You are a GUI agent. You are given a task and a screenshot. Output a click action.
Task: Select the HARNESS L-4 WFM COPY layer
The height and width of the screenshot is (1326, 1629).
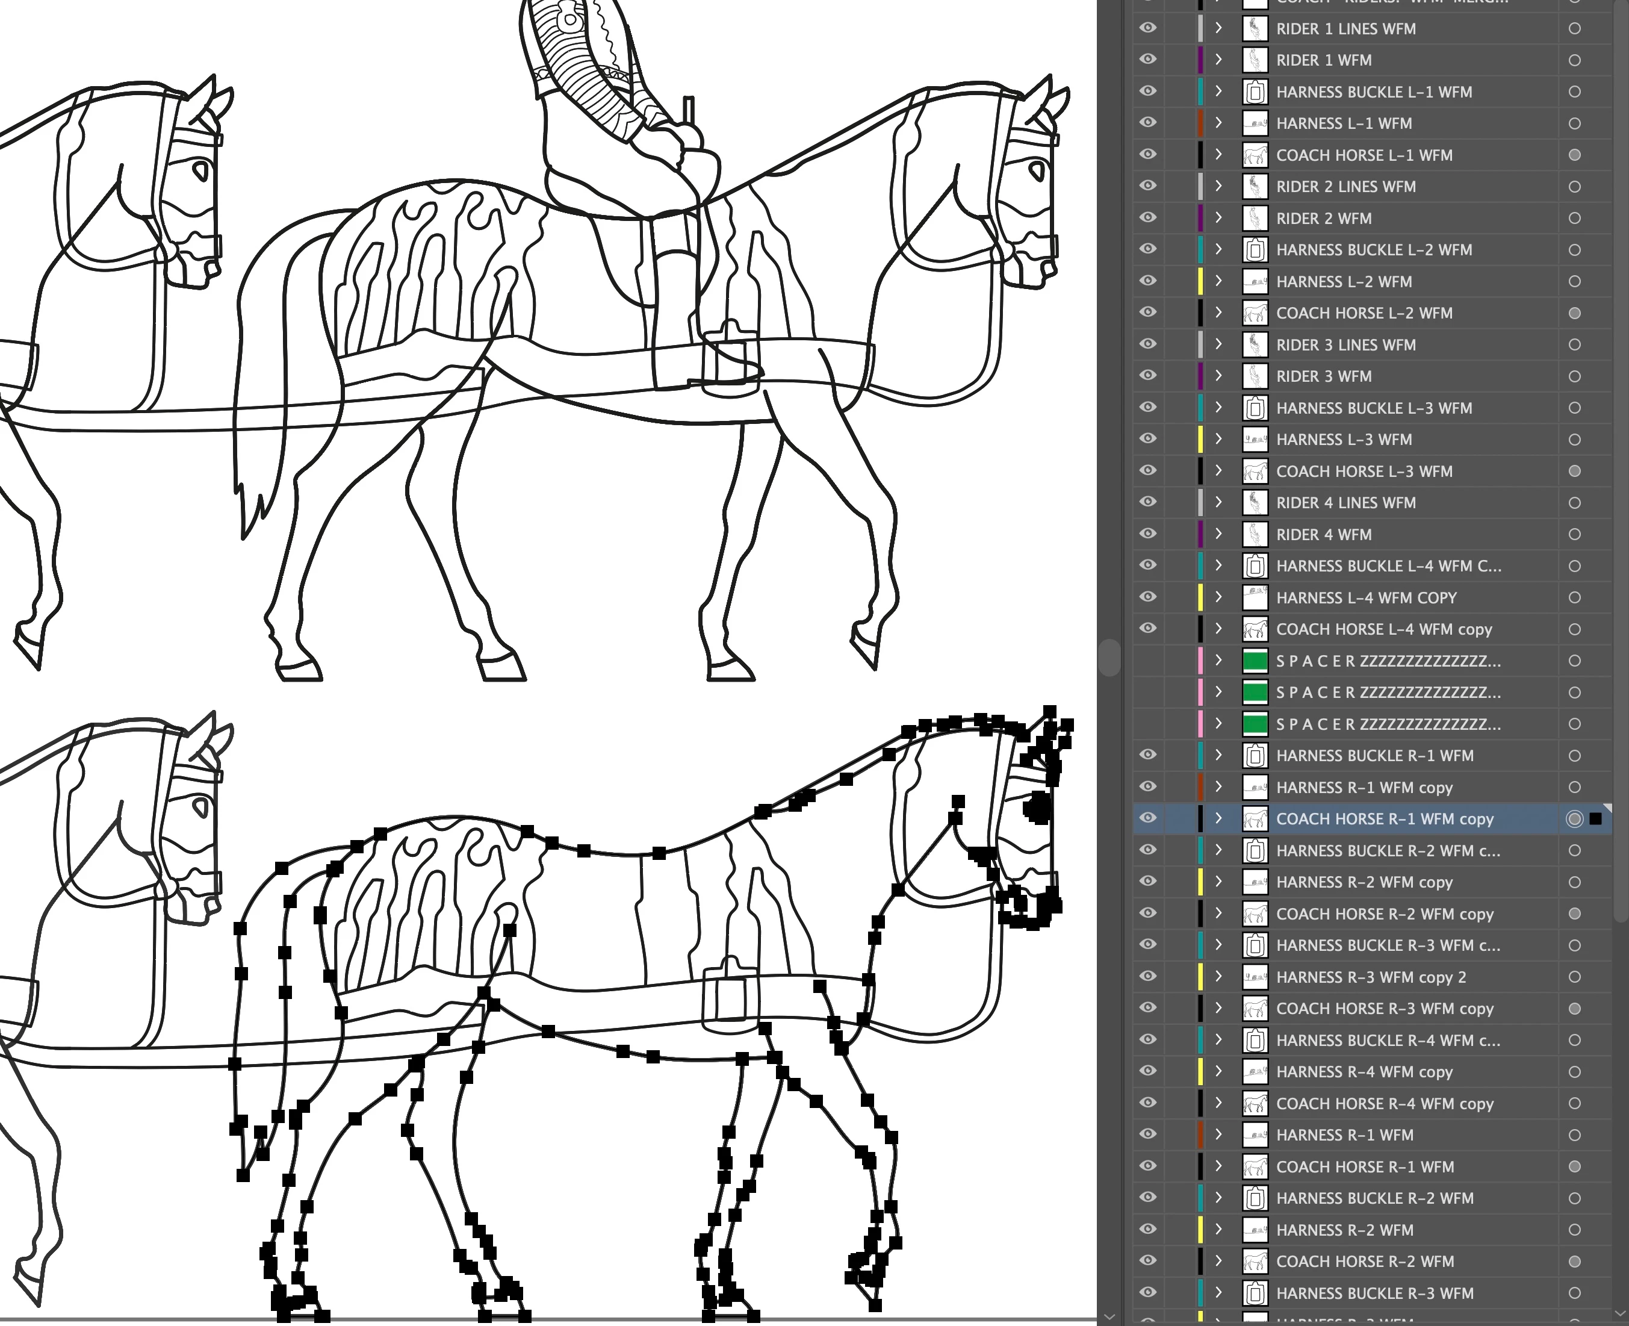[x=1365, y=598]
